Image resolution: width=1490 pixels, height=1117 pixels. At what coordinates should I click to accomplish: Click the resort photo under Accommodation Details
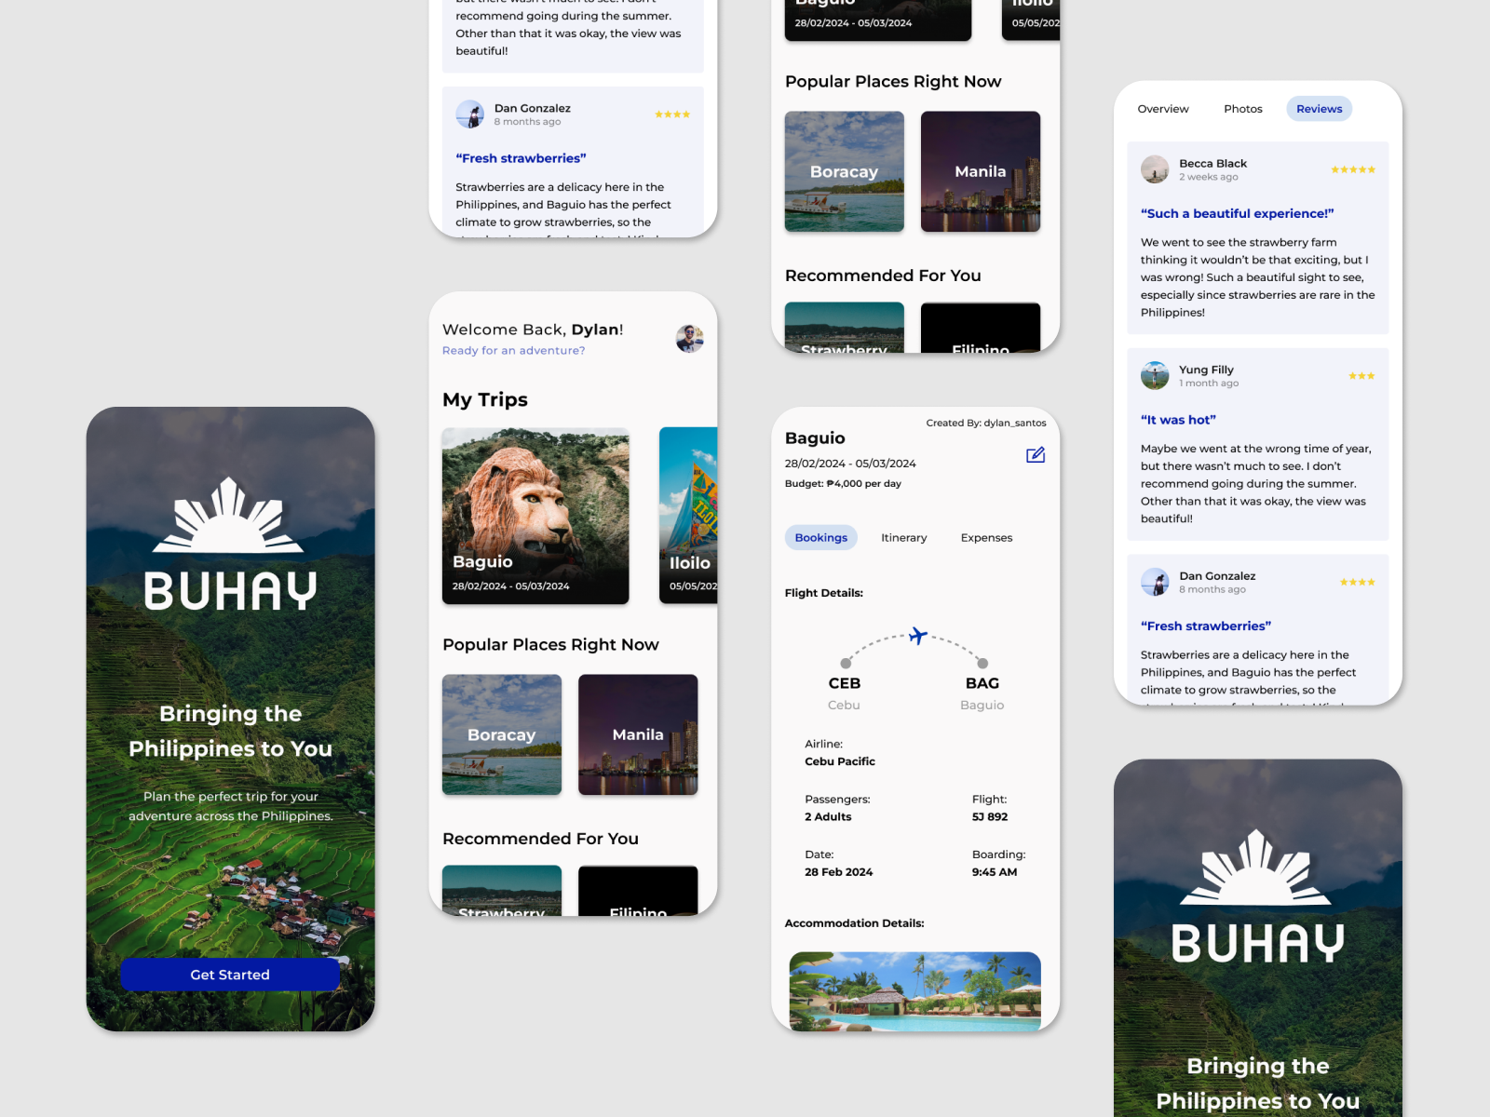coord(915,991)
